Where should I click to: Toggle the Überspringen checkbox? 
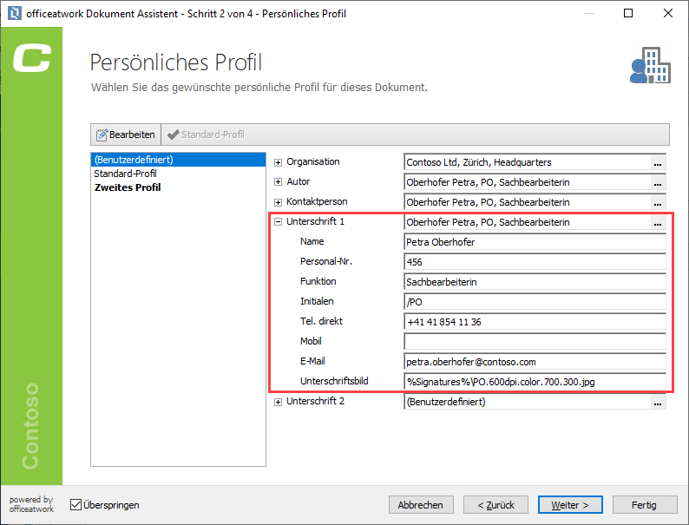pos(75,505)
